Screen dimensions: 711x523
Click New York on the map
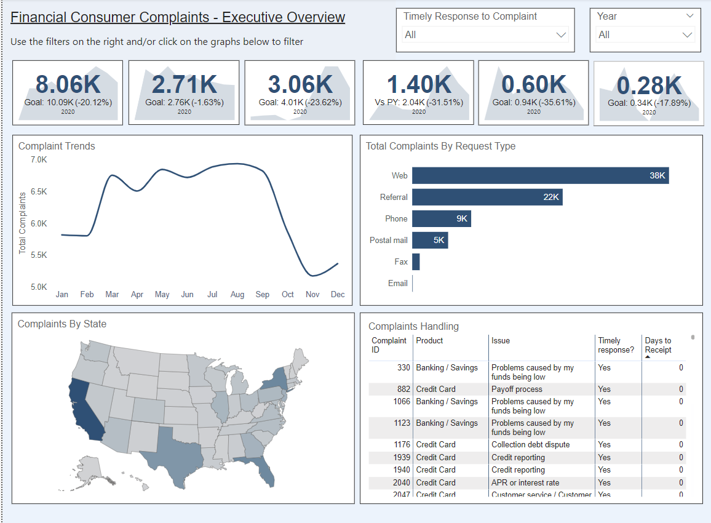point(276,380)
